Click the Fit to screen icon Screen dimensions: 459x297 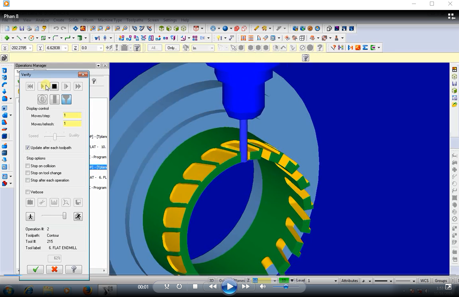click(75, 28)
